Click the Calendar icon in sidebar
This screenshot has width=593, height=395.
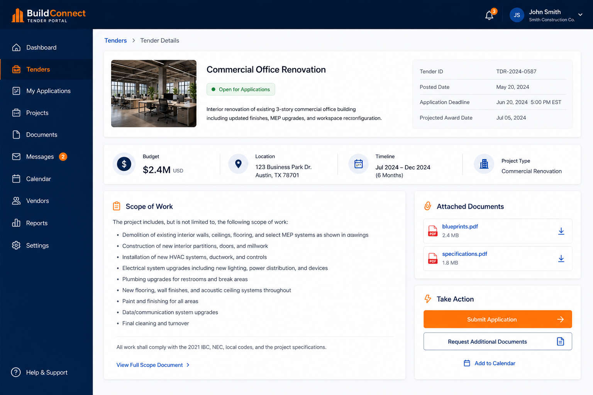(x=16, y=179)
